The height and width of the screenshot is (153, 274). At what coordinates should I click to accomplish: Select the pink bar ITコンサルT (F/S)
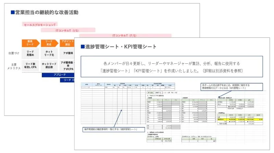tap(125, 35)
